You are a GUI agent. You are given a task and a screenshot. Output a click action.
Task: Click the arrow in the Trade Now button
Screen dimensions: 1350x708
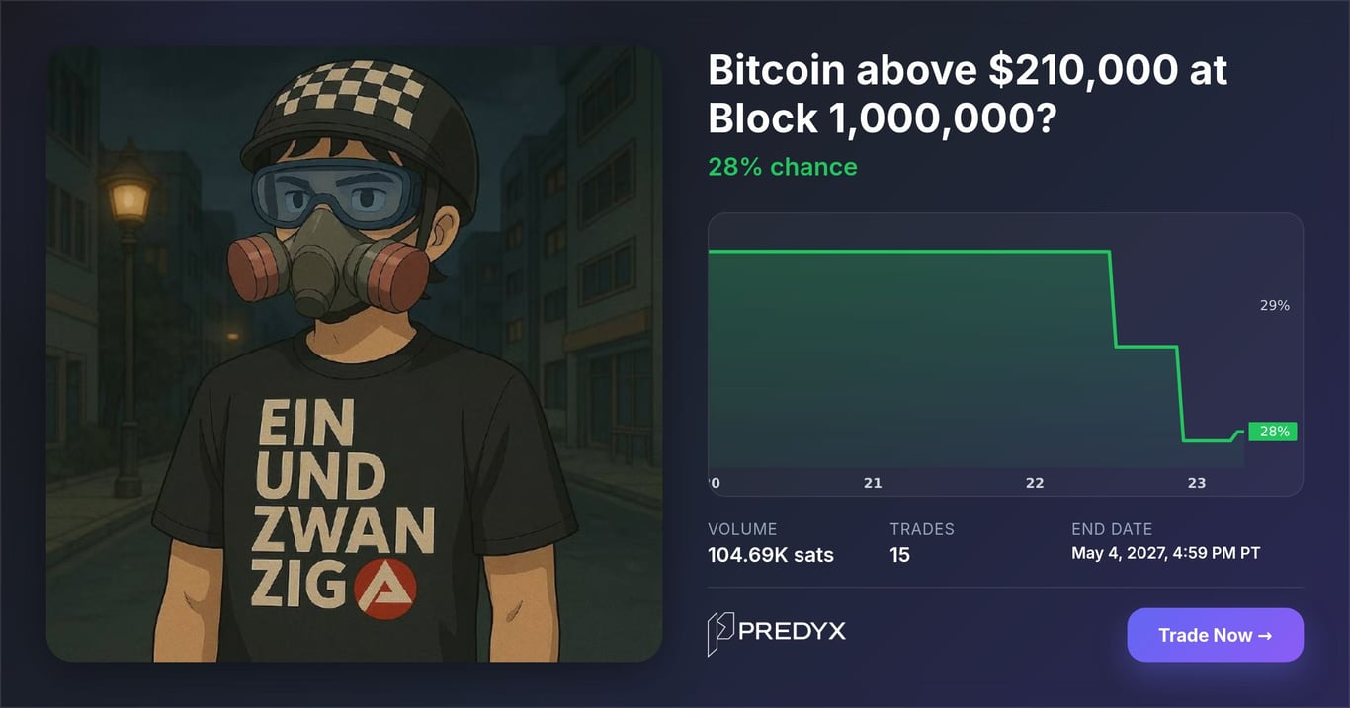coord(1264,635)
